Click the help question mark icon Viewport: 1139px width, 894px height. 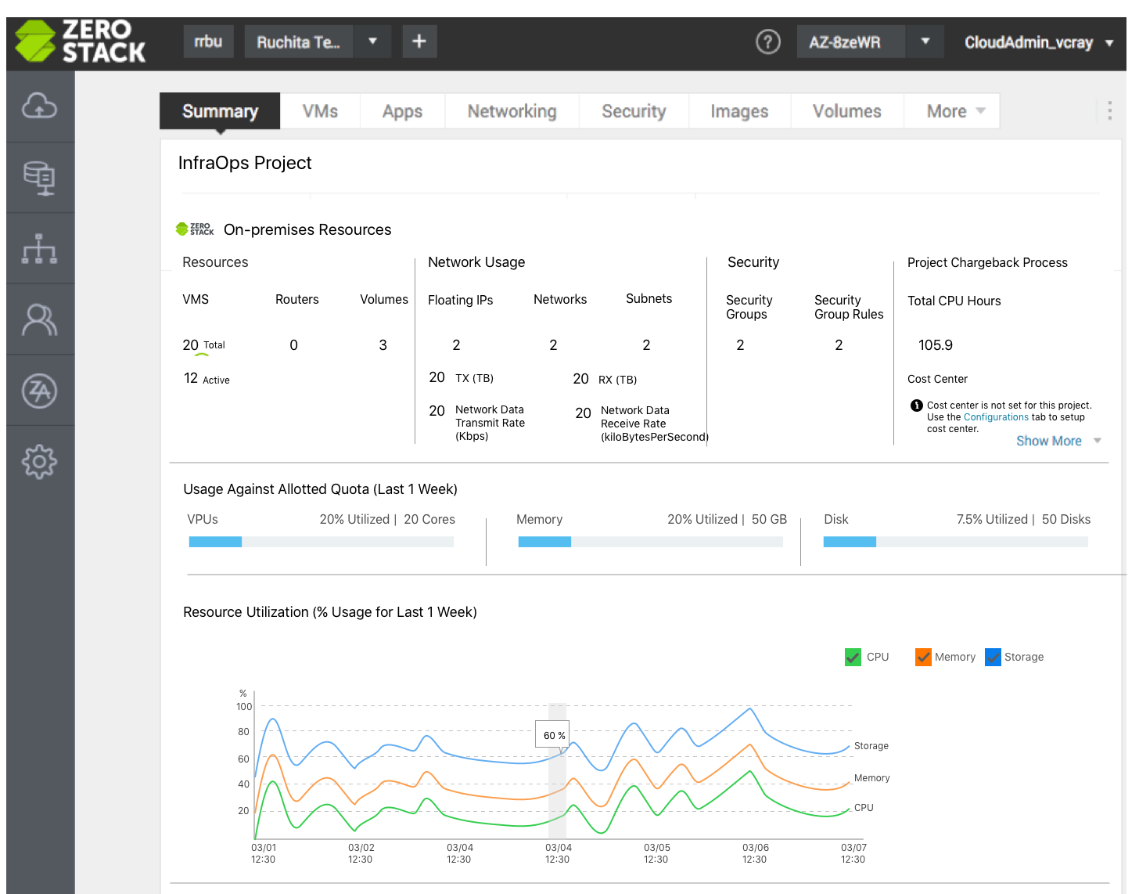click(x=767, y=41)
